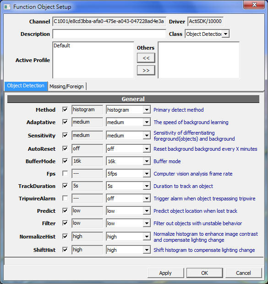Click the OK button
This screenshot has height=284, width=268.
pos(204,273)
